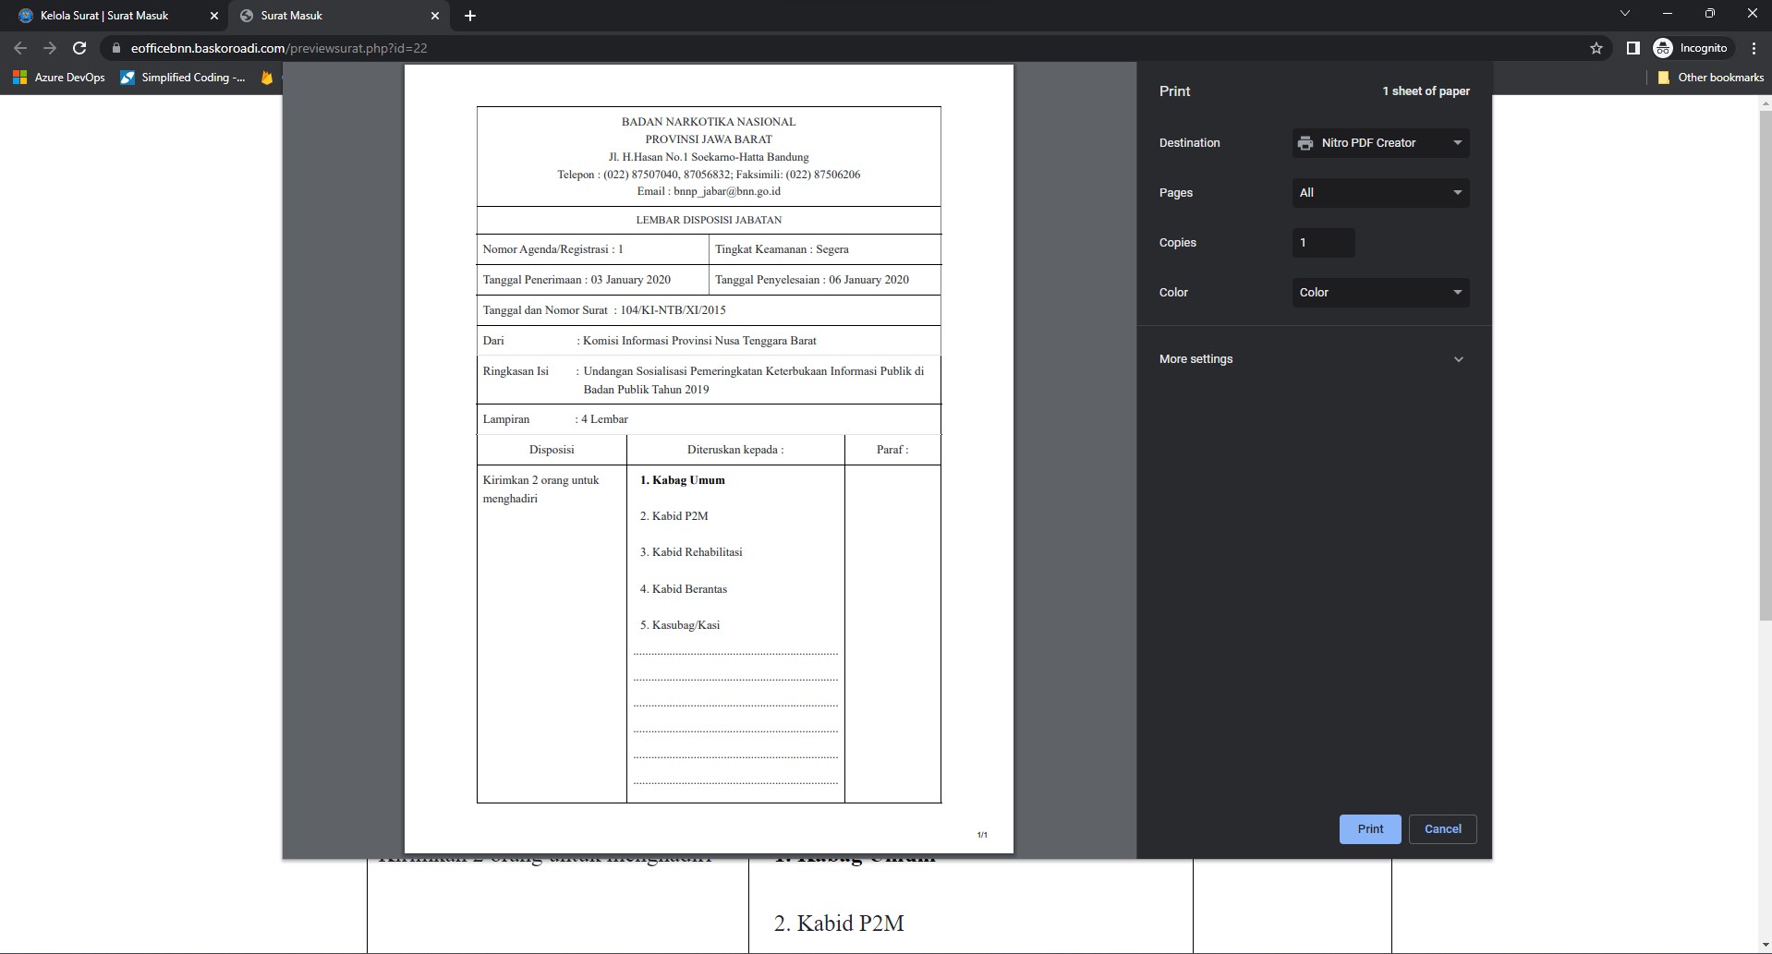Click the Copies number field
Image resolution: width=1772 pixels, height=954 pixels.
point(1323,243)
